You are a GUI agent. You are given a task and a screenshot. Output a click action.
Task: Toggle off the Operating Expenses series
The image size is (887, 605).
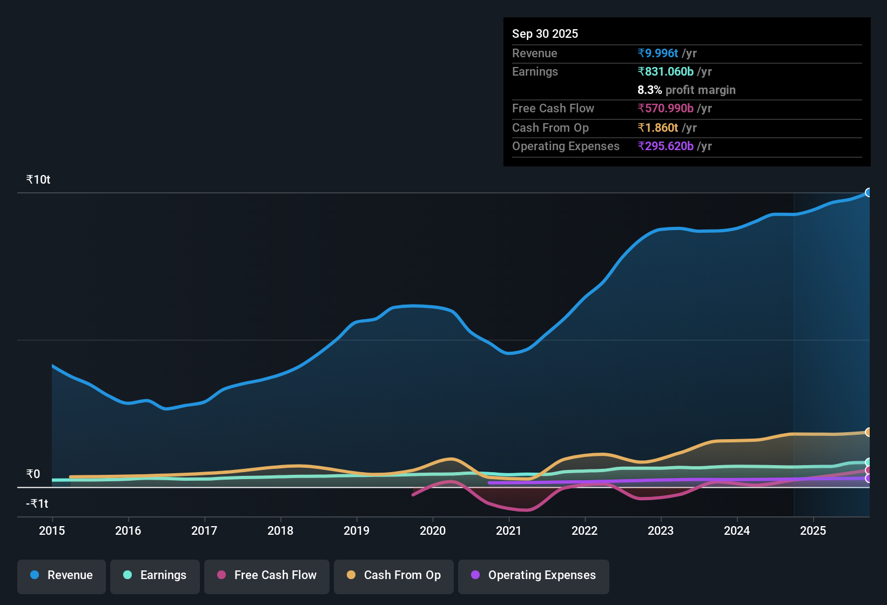(x=533, y=575)
